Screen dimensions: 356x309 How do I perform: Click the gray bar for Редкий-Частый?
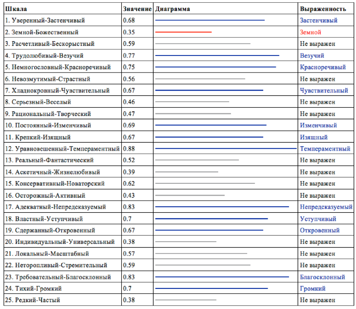coord(186,300)
